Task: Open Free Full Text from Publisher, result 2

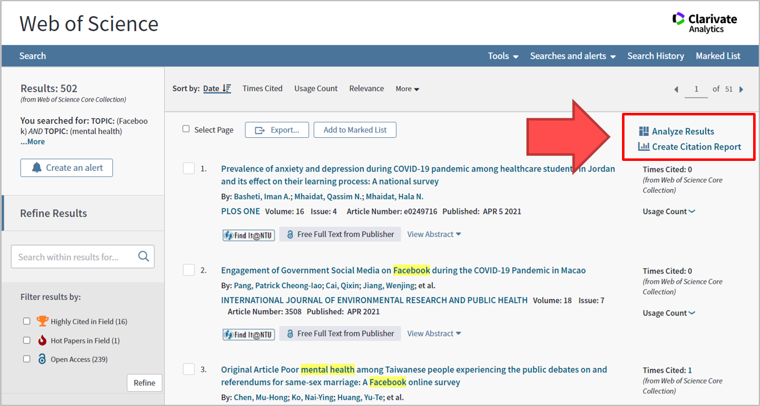Action: point(340,334)
